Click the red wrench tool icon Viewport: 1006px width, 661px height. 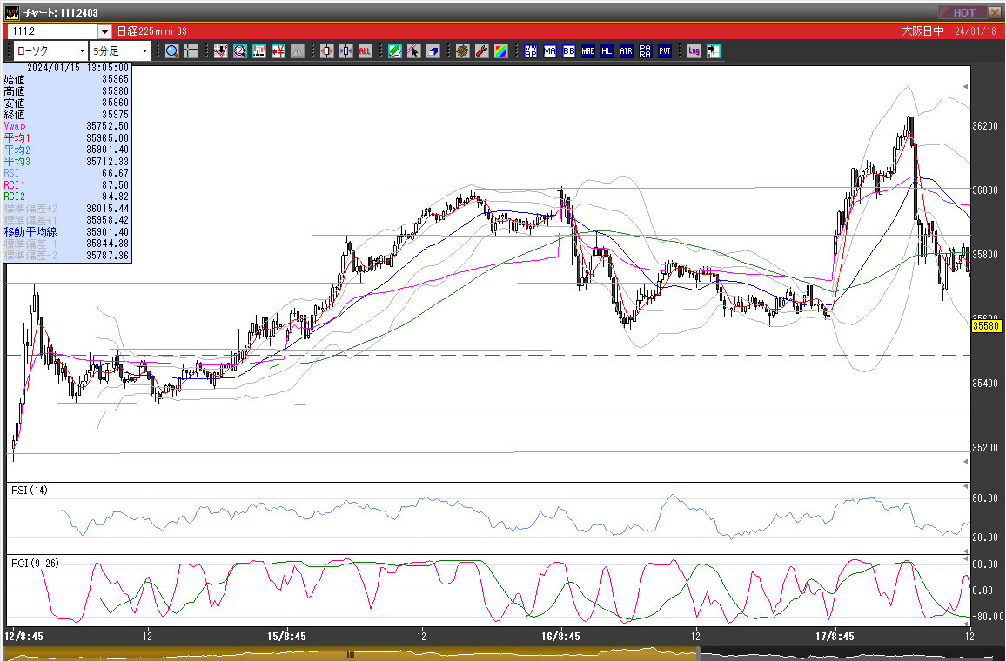click(482, 51)
